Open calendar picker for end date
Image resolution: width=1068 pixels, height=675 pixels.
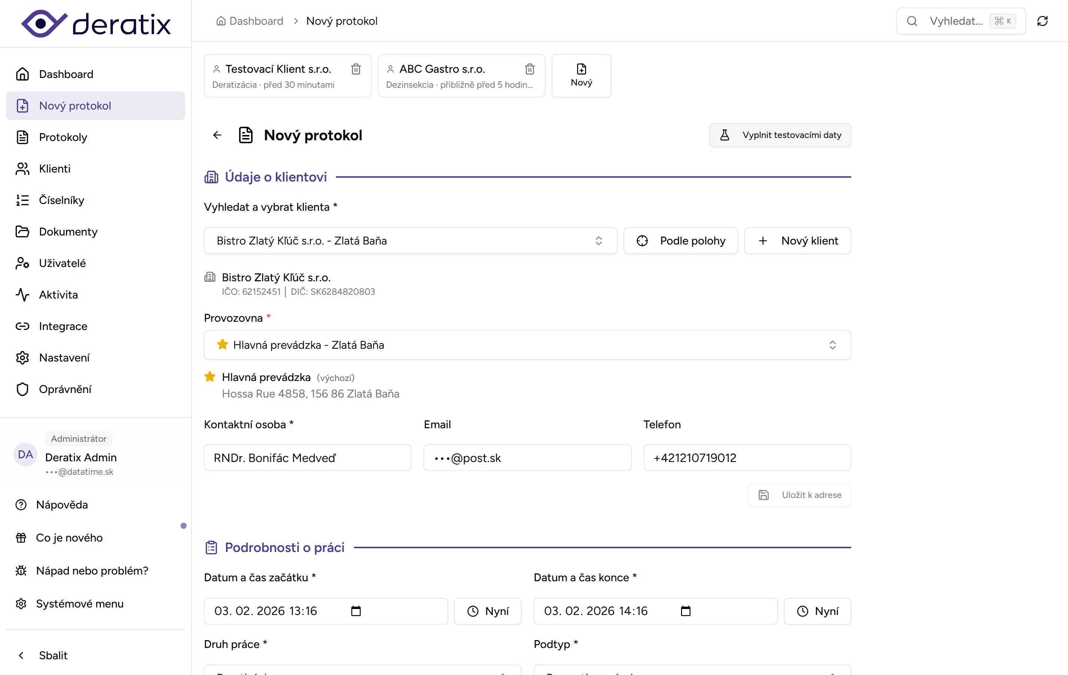pyautogui.click(x=686, y=611)
